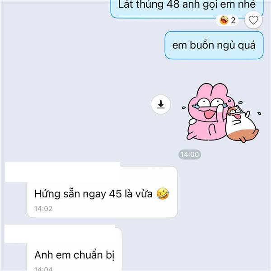271x271 pixels.
Task: Tap the crying hamster in the sticker
Action: coord(241,124)
